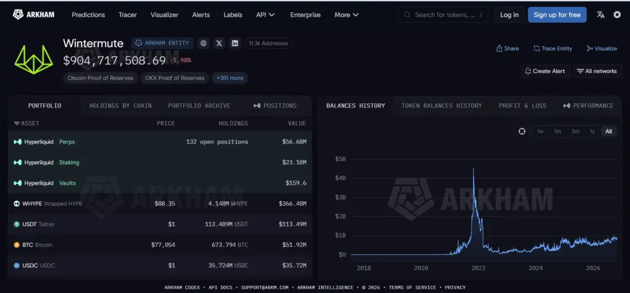Viewport: 630px width, 293px height.
Task: Open Wintermute's X profile icon
Action: pyautogui.click(x=219, y=44)
